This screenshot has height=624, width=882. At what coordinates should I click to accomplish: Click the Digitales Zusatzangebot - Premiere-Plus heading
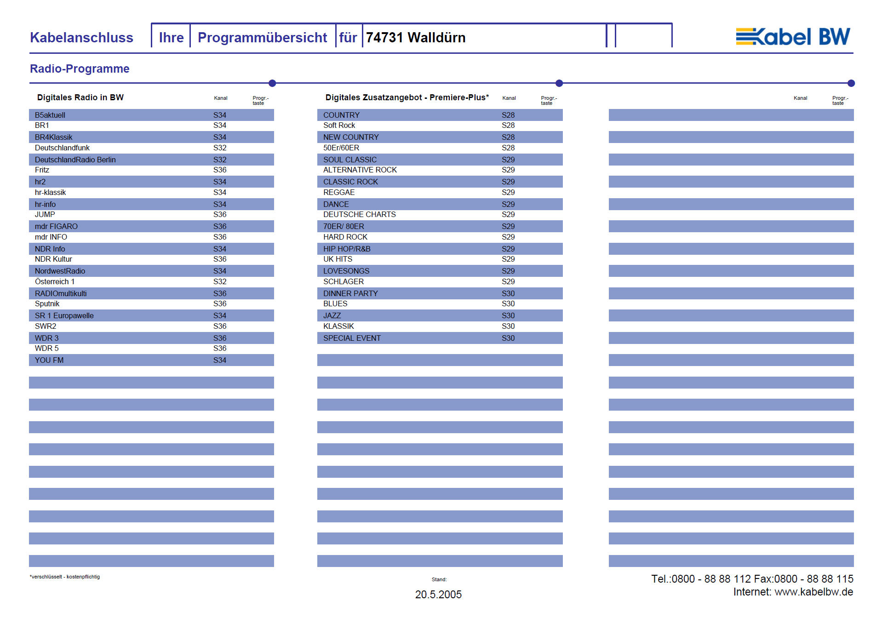407,97
